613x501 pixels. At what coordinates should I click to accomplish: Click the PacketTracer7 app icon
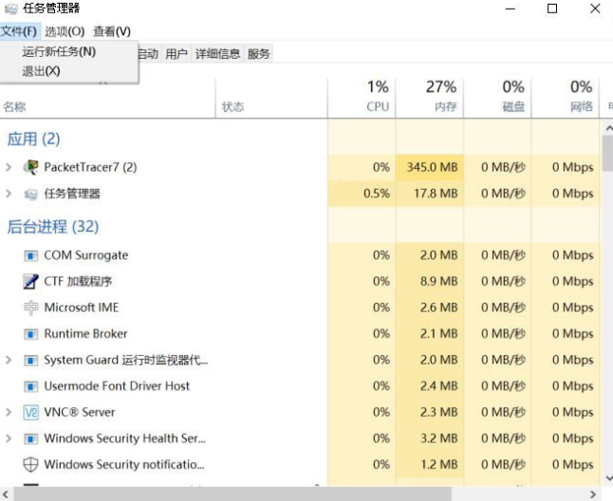click(30, 168)
